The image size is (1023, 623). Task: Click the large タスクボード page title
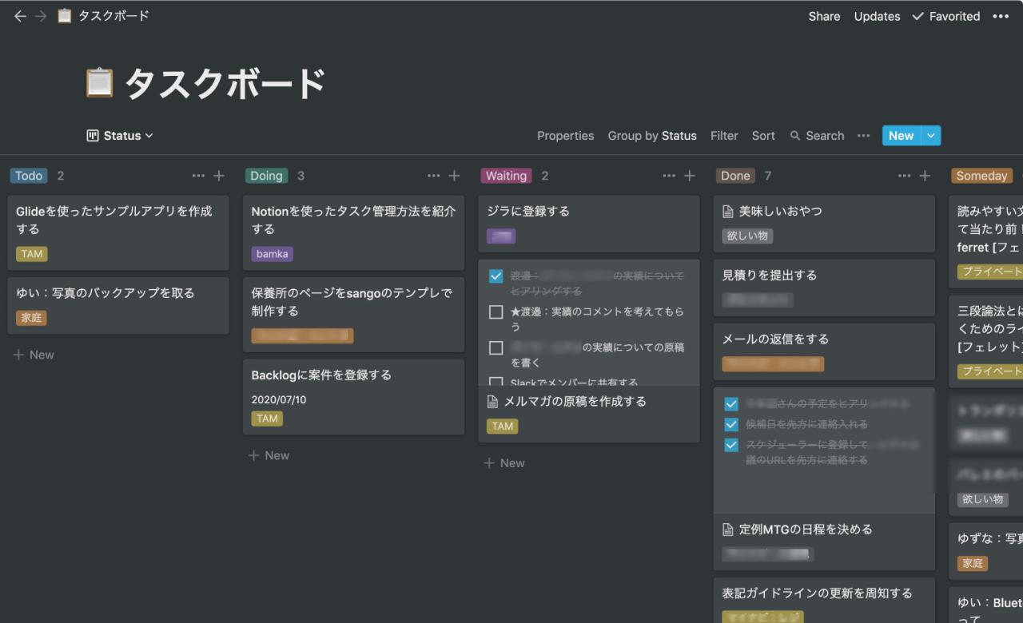coord(225,84)
